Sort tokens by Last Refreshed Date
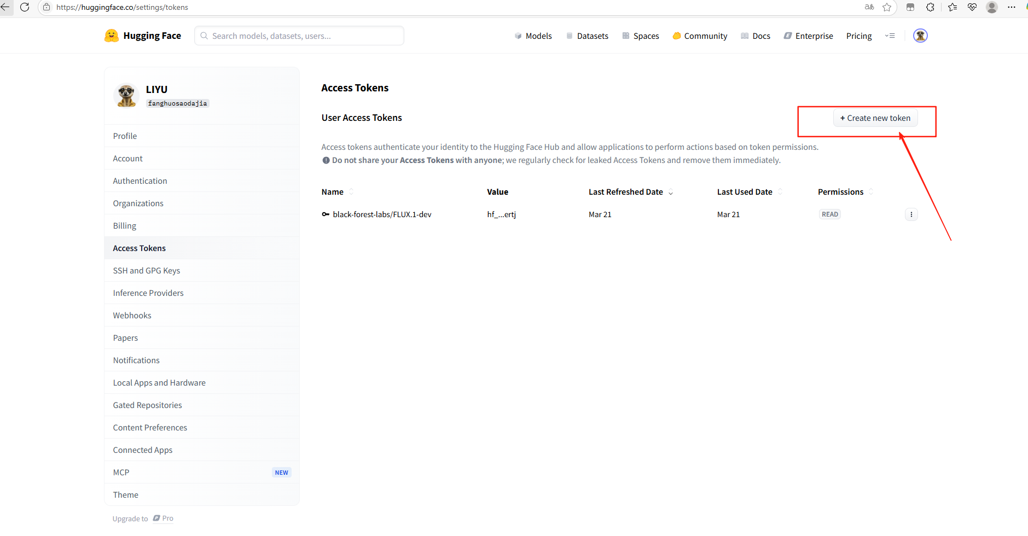 [x=631, y=192]
